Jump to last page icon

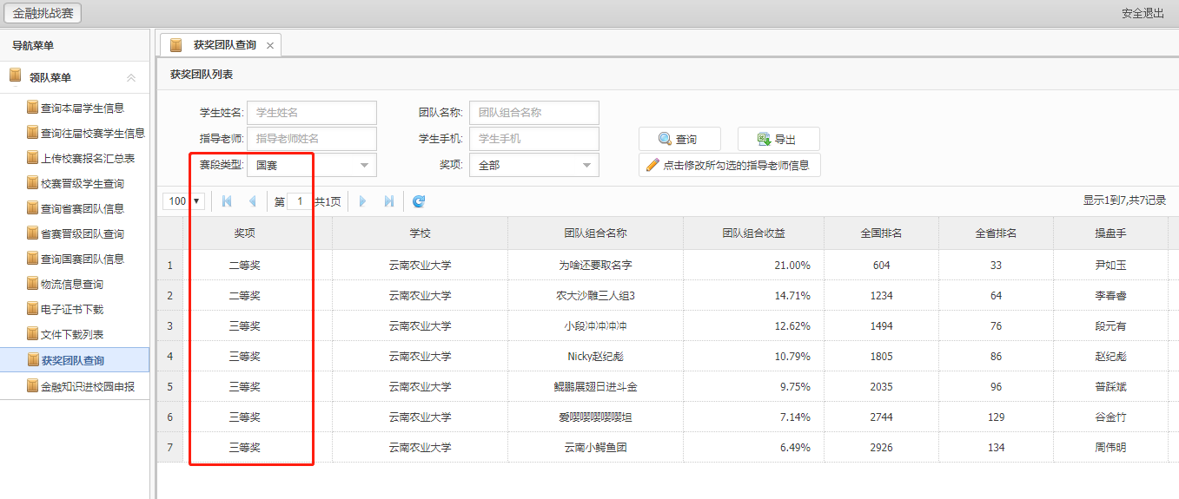[388, 201]
